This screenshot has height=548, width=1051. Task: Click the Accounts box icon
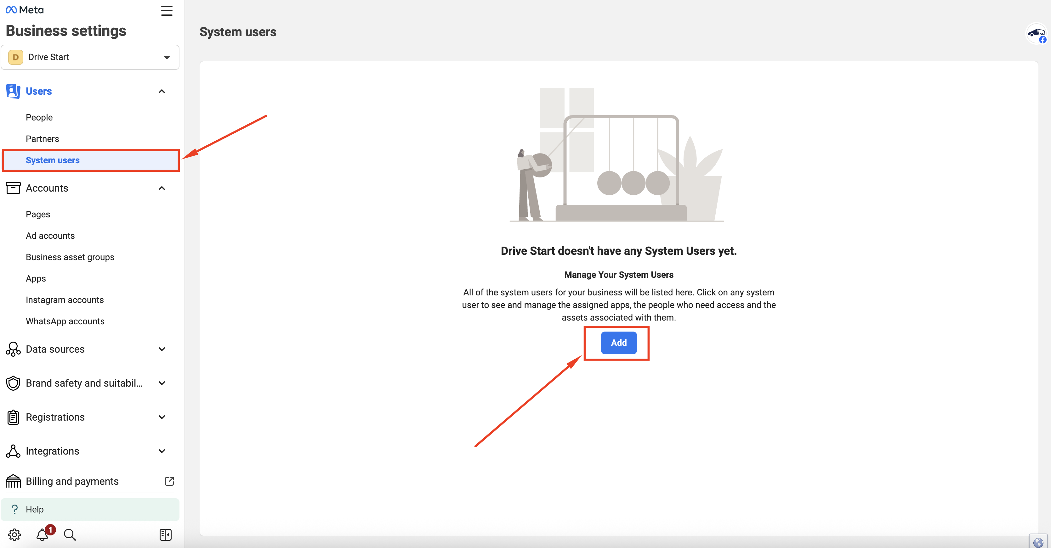point(13,188)
